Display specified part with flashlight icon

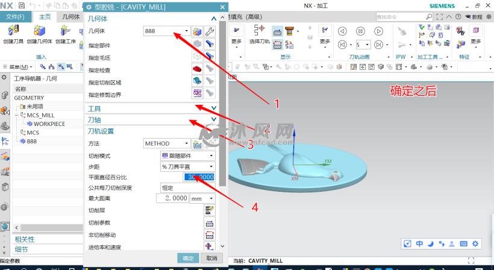pos(210,44)
